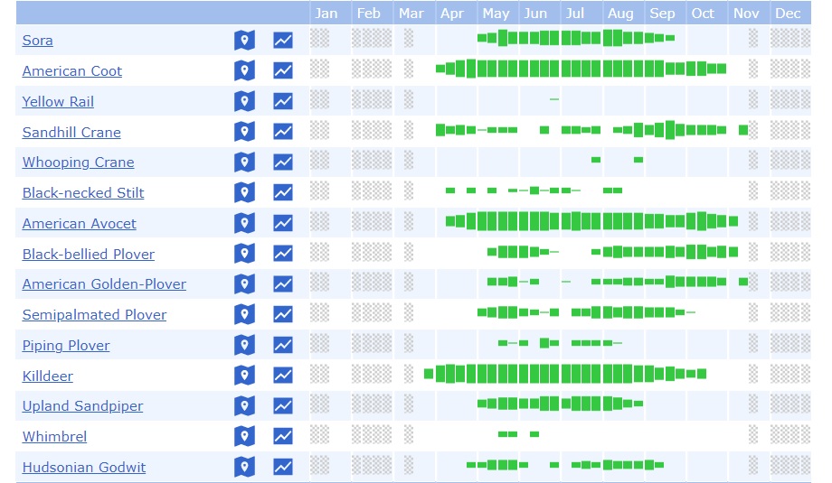Select the Aug month column header
832x483 pixels.
click(620, 14)
